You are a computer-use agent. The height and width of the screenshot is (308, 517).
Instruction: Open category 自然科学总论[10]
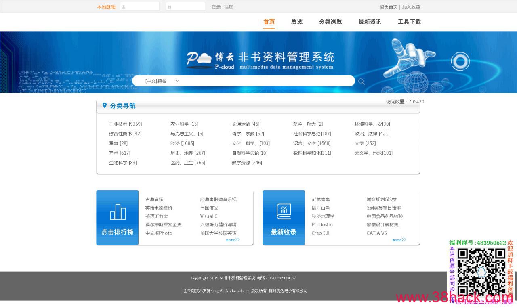pyautogui.click(x=249, y=153)
